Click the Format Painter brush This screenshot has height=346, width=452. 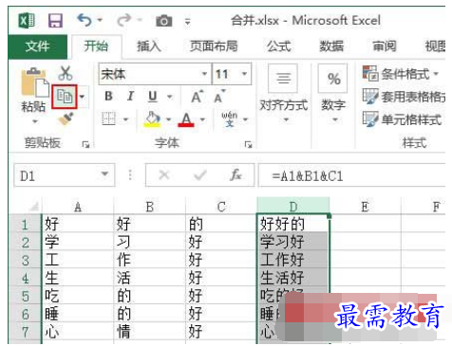(66, 119)
